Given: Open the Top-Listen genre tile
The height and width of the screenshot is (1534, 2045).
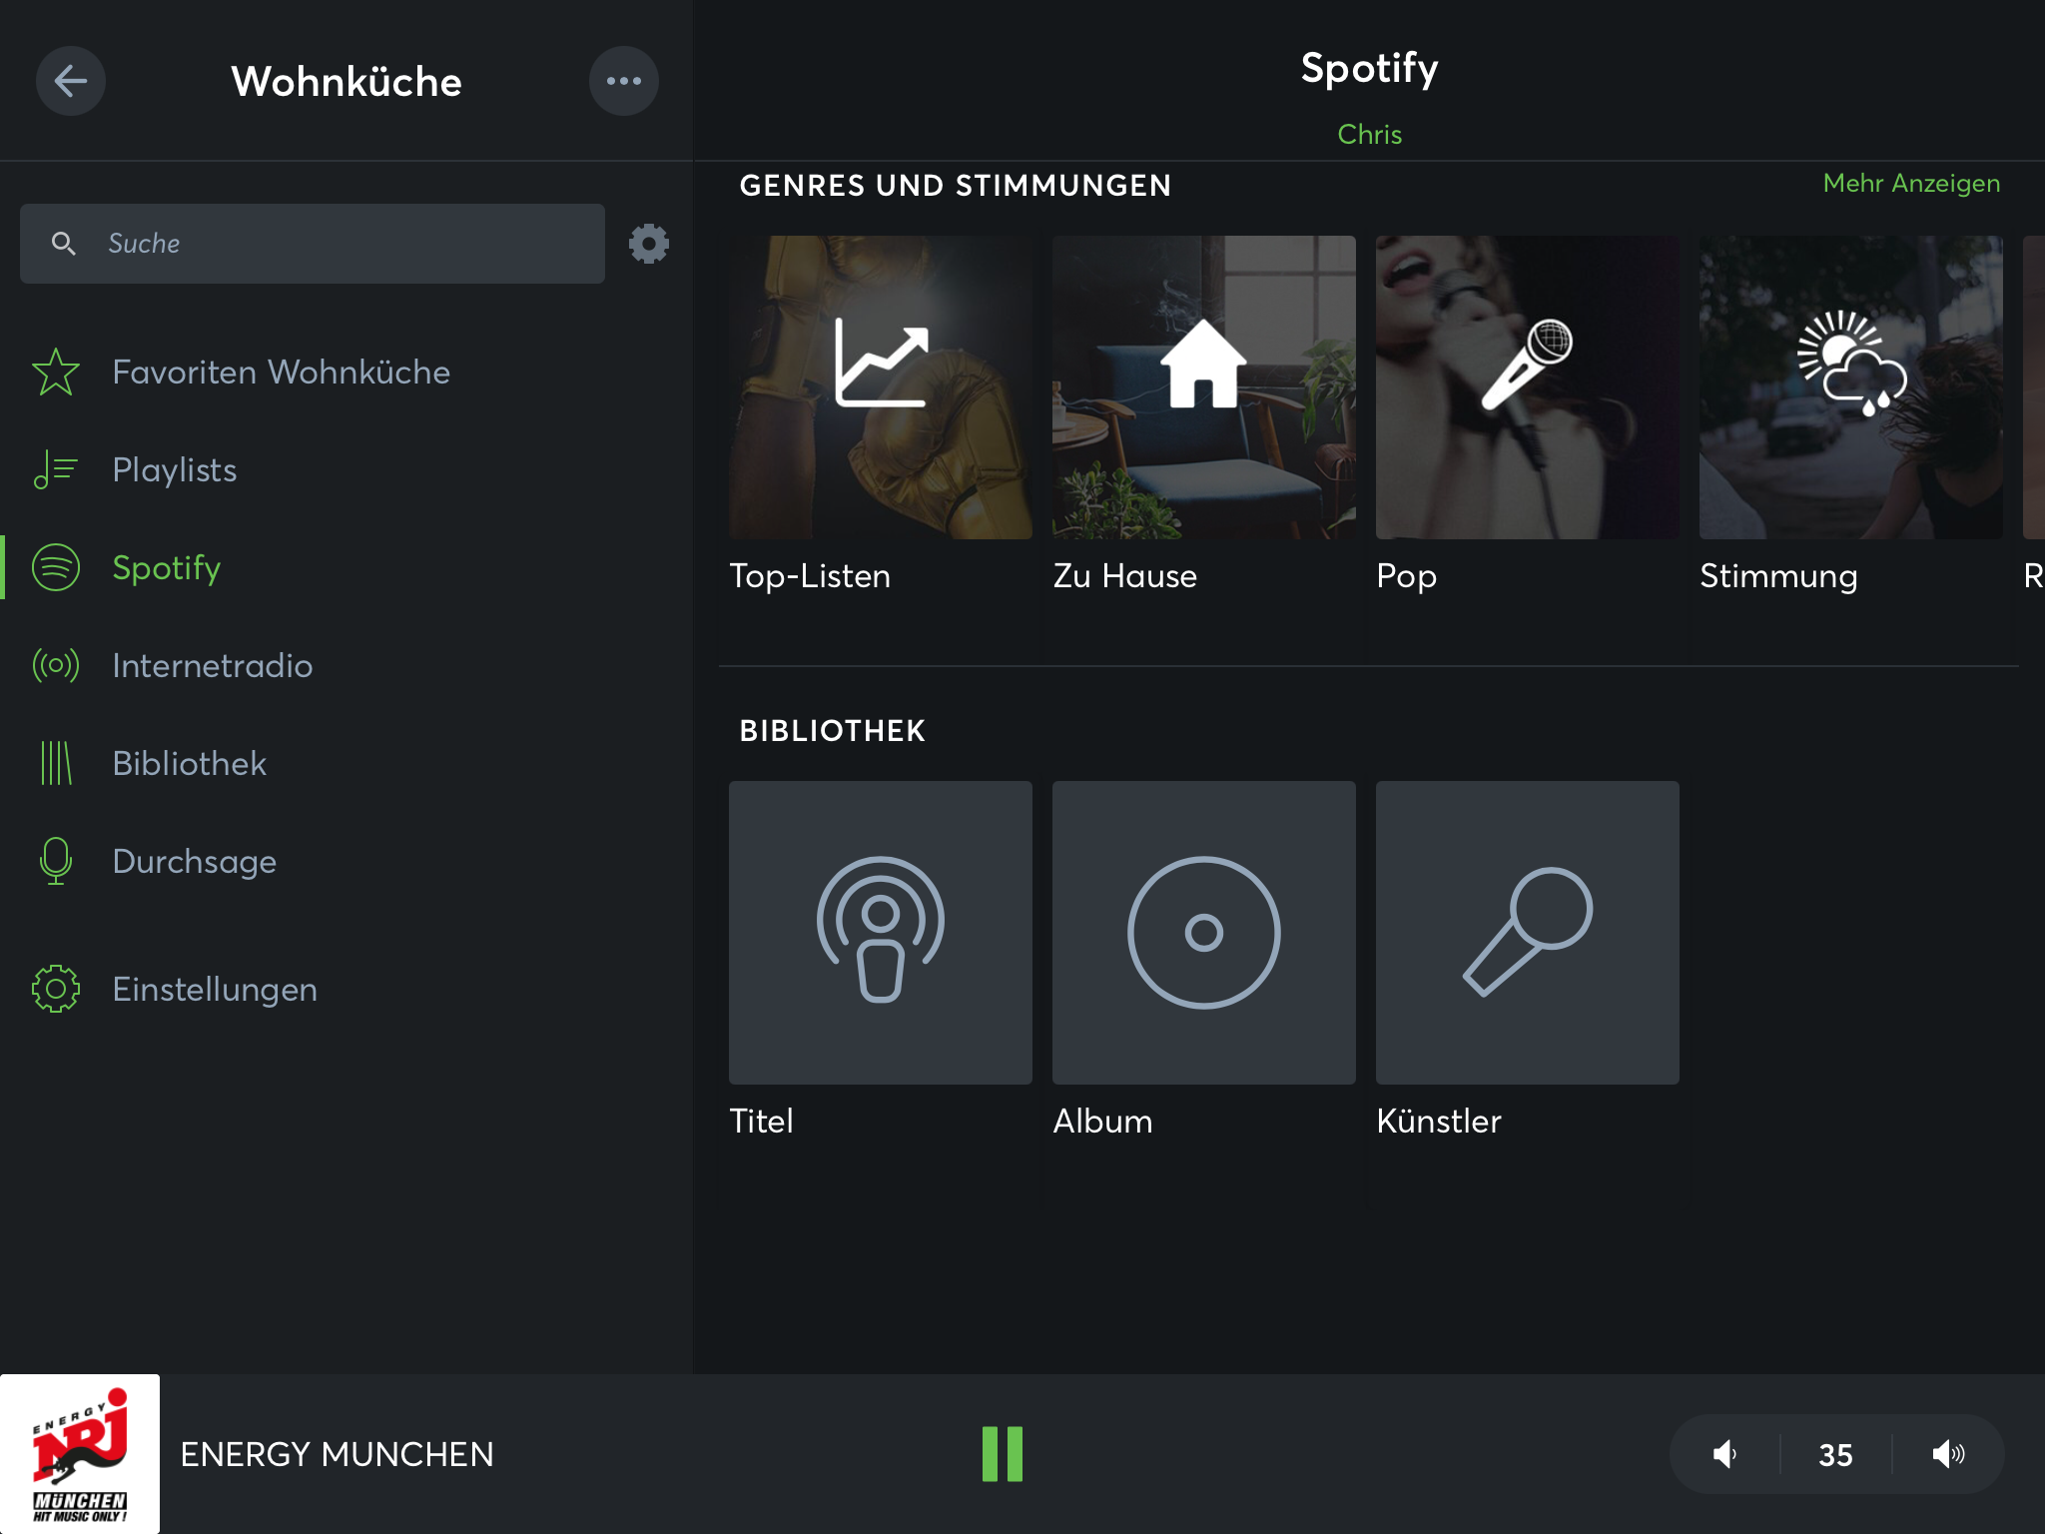Looking at the screenshot, I should (880, 387).
